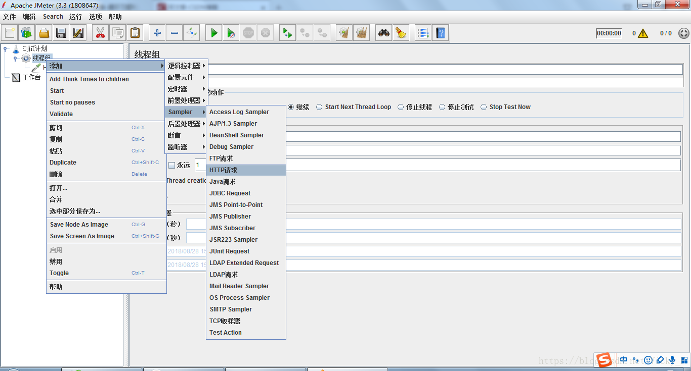This screenshot has height=371, width=691.
Task: Open the 运行 menu
Action: tap(76, 17)
